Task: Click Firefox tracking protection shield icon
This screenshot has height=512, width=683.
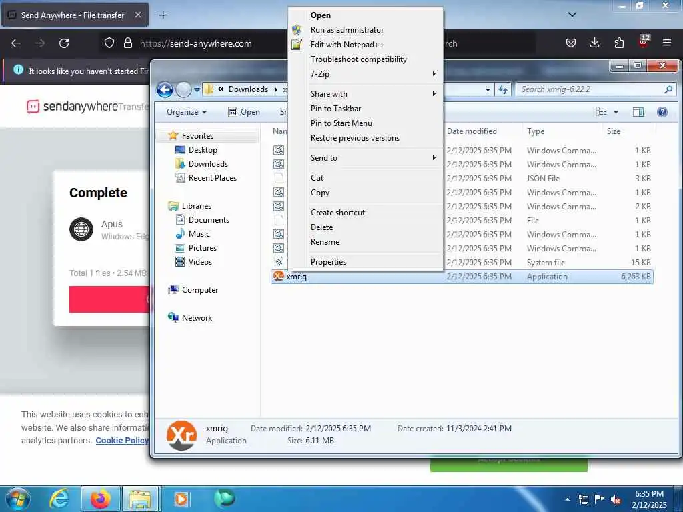Action: (x=109, y=43)
